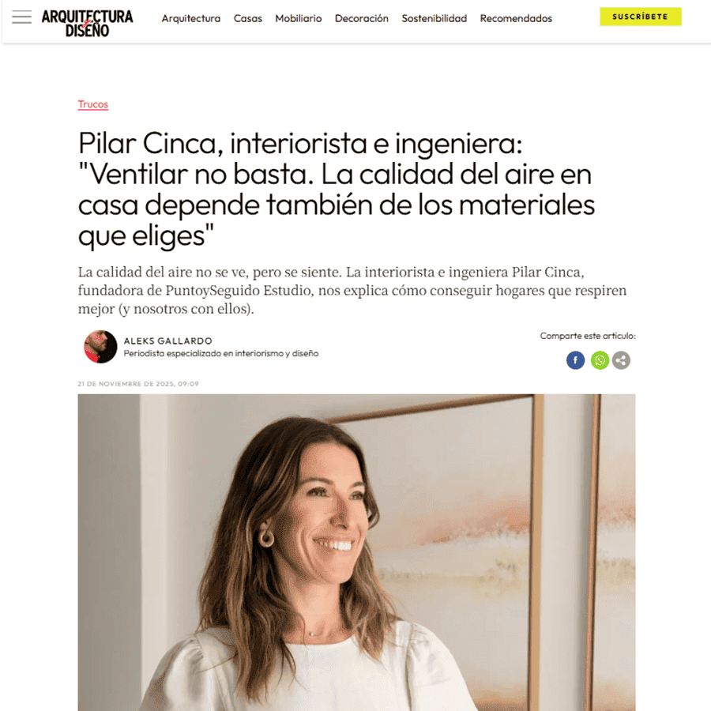Go to the Casas section
Viewport: 711px width, 711px height.
point(247,19)
